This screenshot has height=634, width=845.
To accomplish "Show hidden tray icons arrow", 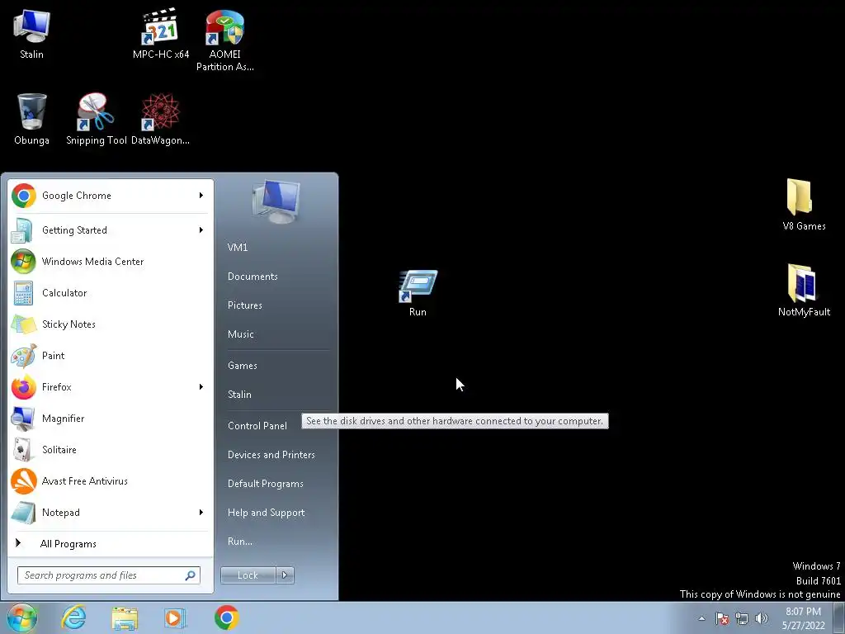I will point(701,618).
